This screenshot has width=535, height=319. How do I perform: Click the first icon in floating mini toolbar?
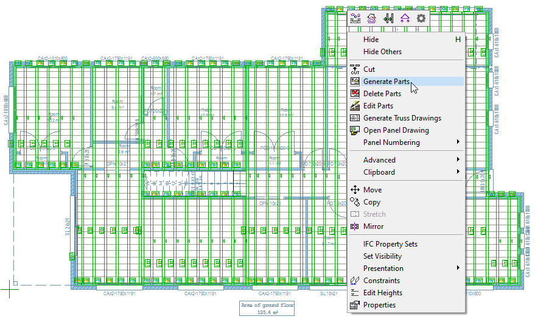coord(355,18)
